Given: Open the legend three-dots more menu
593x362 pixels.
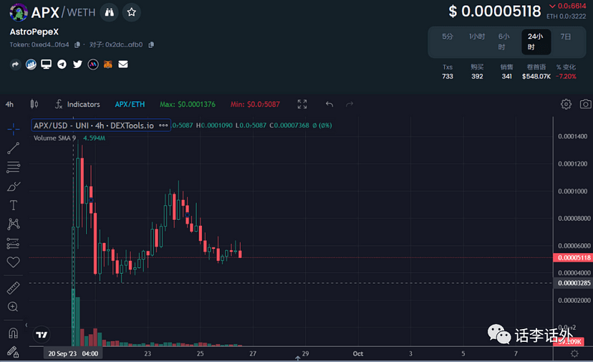Looking at the screenshot, I should [163, 125].
